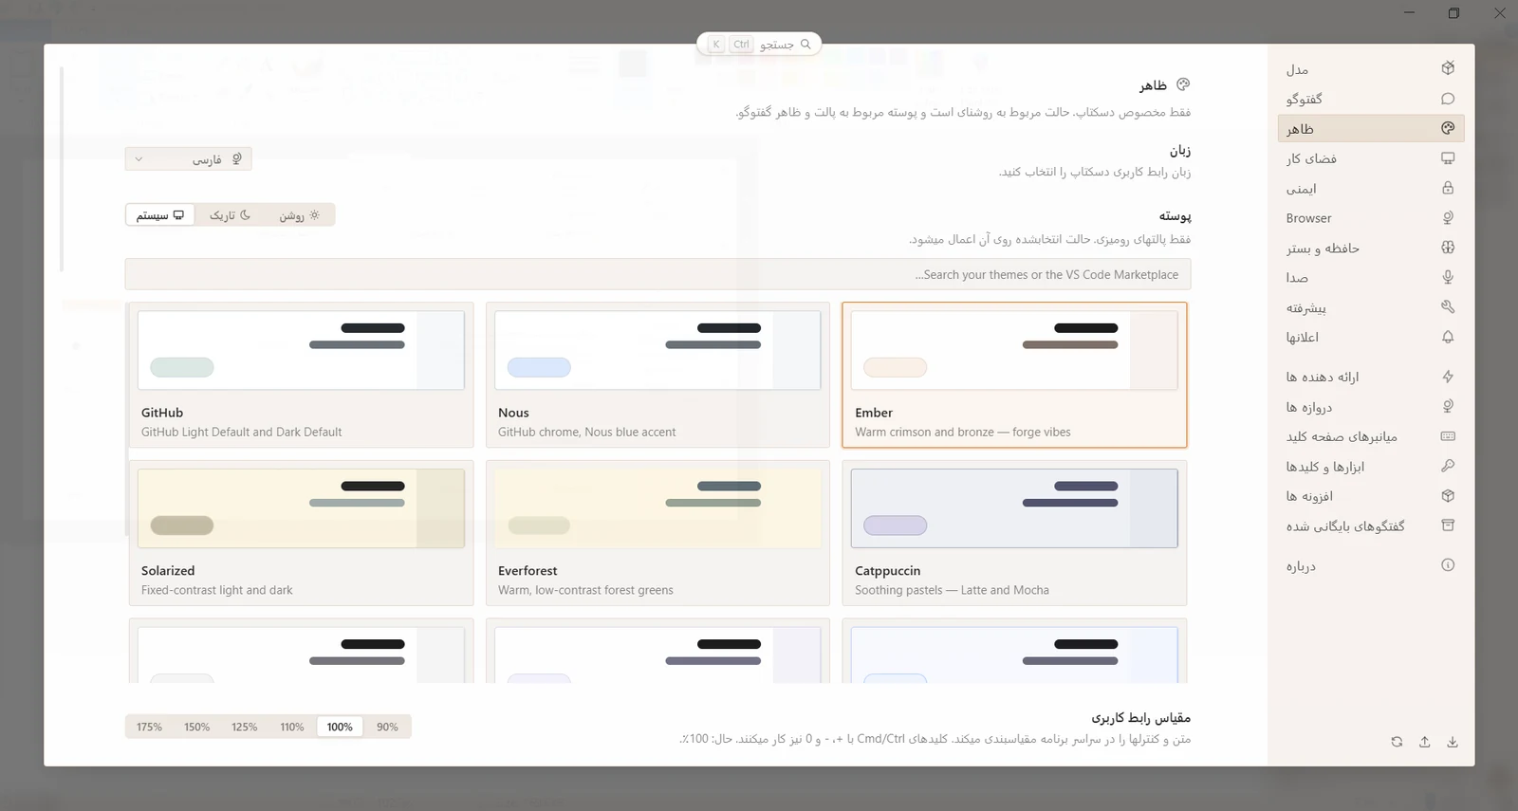The width and height of the screenshot is (1518, 811).
Task: Open پیشرفته advanced settings with wrench icon
Action: tap(1371, 307)
